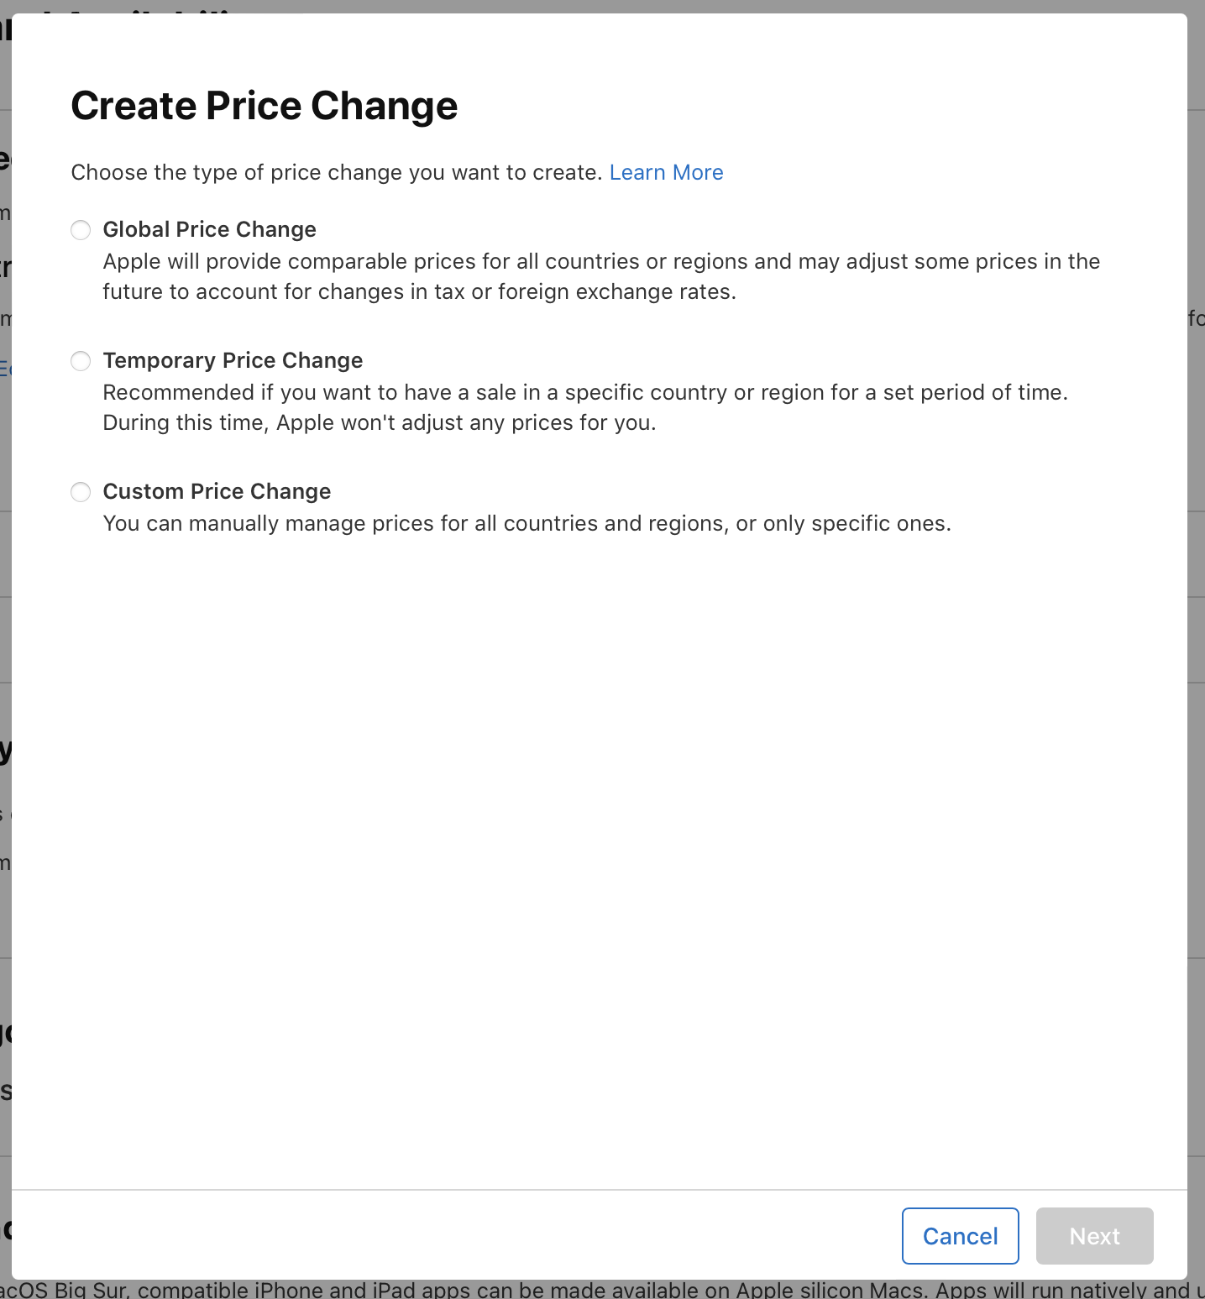1205x1299 pixels.
Task: Pick the option letting Apple adjust prices
Action: point(81,229)
